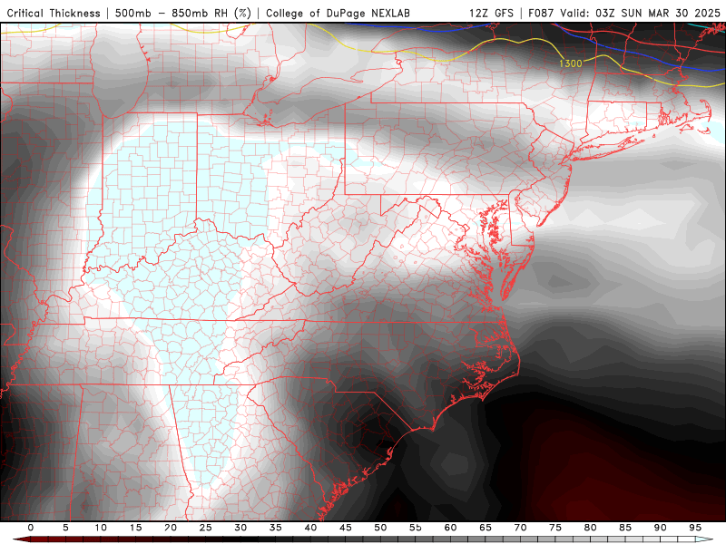Select the "12Z GFS" model run label

(x=491, y=13)
